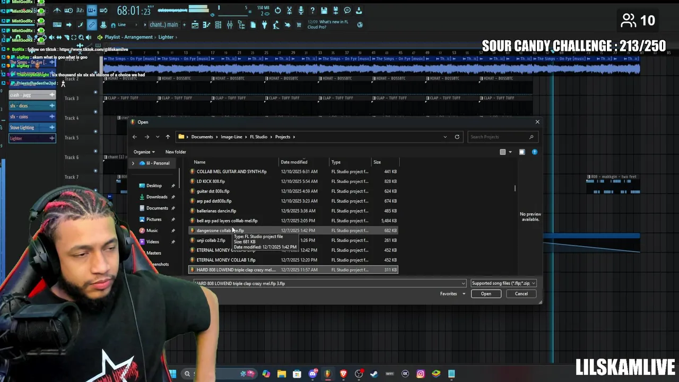Image resolution: width=679 pixels, height=382 pixels.
Task: Toggle the countdown before recording (3.2.)
Action: point(80,11)
